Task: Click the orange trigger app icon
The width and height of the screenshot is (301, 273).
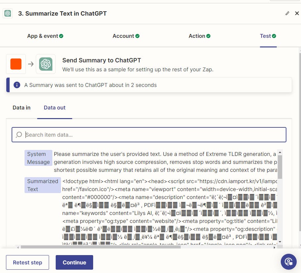Action: click(x=16, y=64)
